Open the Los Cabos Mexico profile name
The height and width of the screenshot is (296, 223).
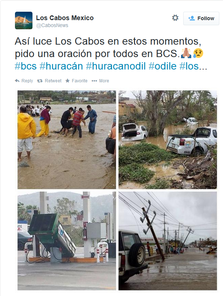coord(65,18)
